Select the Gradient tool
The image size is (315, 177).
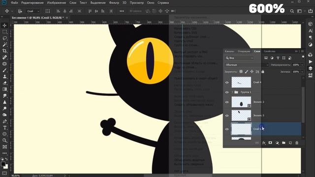coord(4,89)
